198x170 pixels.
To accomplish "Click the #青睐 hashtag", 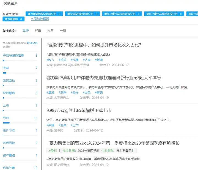I will click(x=99, y=93).
